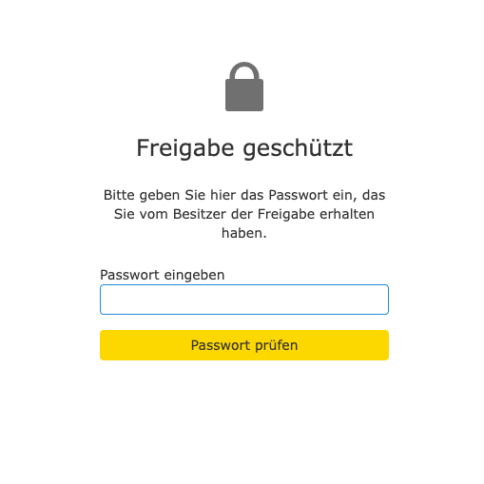Viewport: 484px width, 484px height.
Task: Click the word 'geschützt' in the title
Action: tap(298, 148)
